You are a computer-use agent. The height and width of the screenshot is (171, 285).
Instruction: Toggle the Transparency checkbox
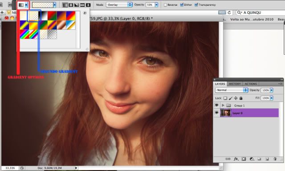[196, 5]
